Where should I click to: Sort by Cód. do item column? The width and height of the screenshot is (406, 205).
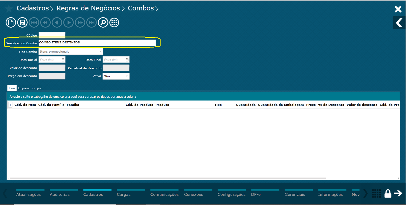(25, 105)
